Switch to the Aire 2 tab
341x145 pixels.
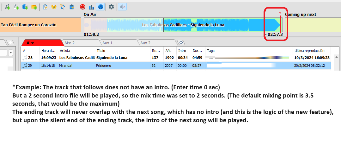point(70,43)
